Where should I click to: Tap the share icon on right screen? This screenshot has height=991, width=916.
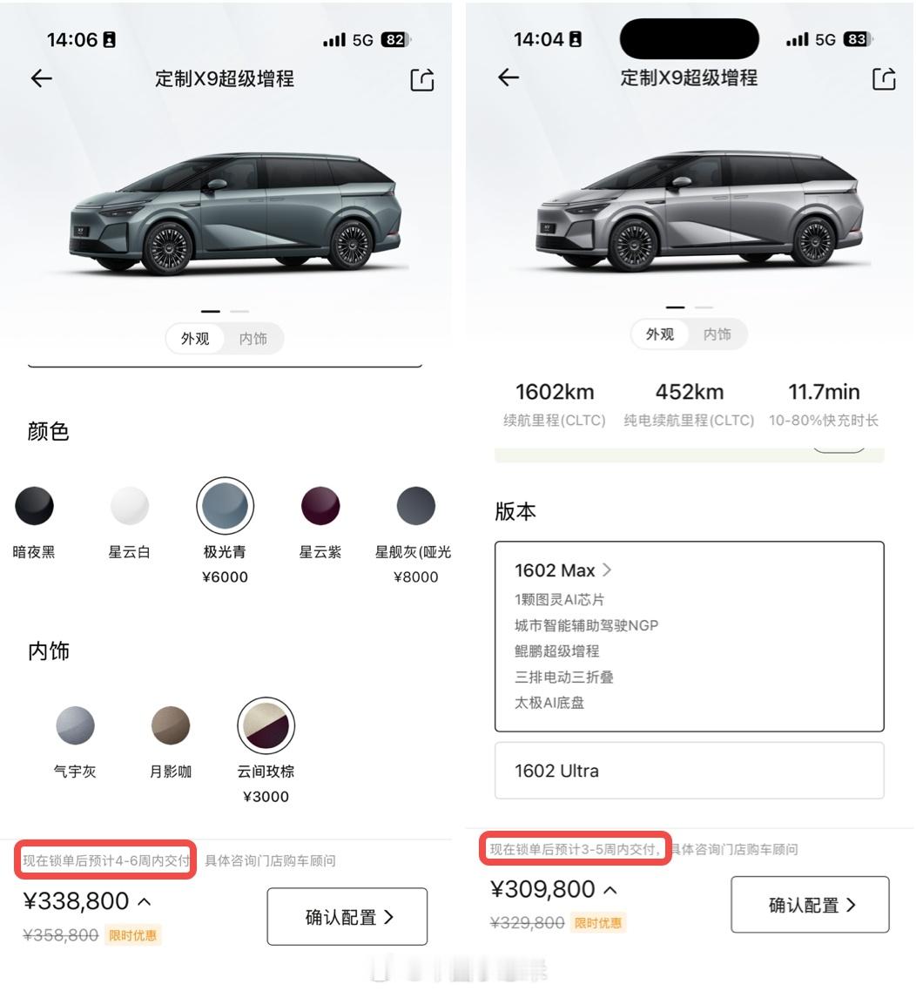[884, 78]
